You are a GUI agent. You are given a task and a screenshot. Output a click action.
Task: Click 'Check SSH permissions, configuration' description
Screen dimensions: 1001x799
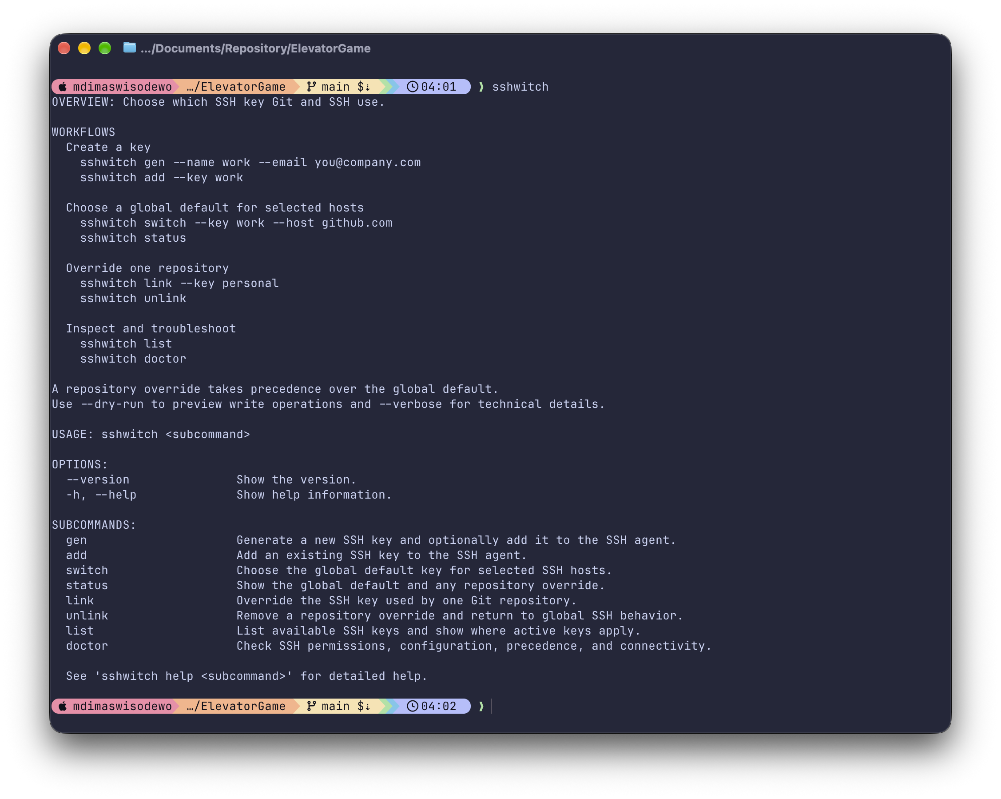point(474,646)
